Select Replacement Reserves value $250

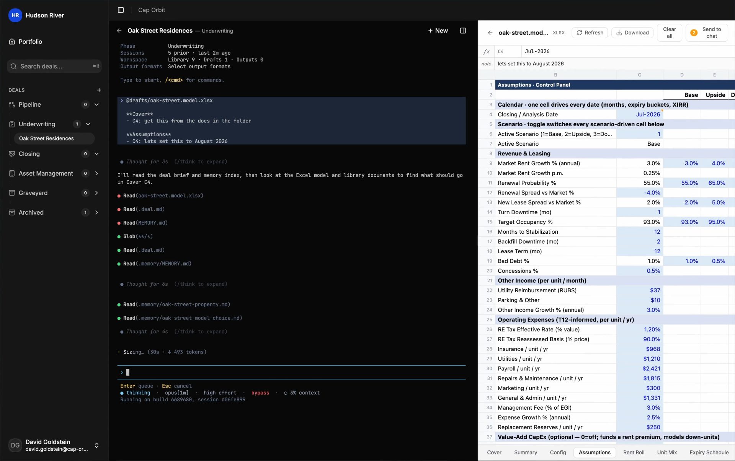(x=639, y=427)
